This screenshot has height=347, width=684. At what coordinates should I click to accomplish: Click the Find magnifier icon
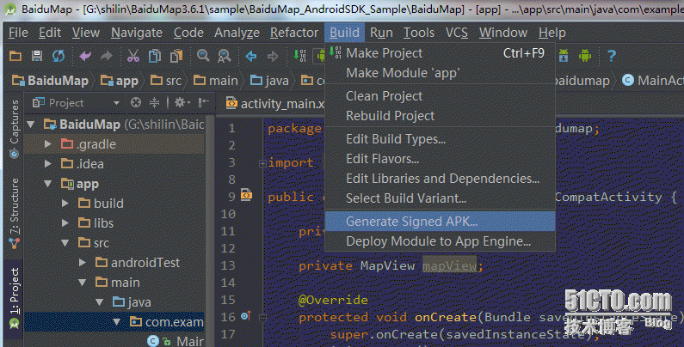point(203,56)
